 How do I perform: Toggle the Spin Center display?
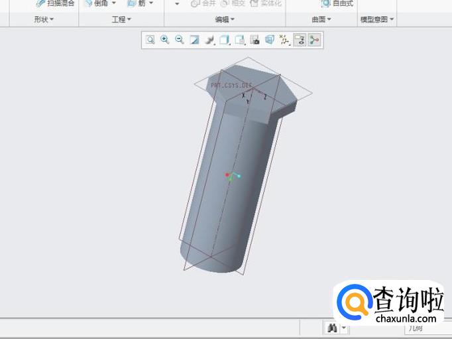(314, 40)
